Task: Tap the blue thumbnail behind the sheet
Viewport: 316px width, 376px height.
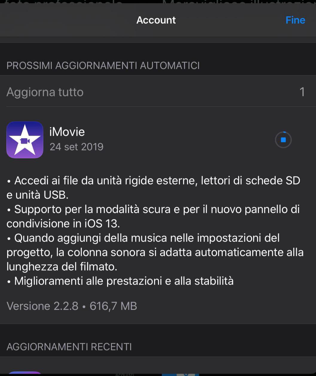Action: (x=180, y=374)
